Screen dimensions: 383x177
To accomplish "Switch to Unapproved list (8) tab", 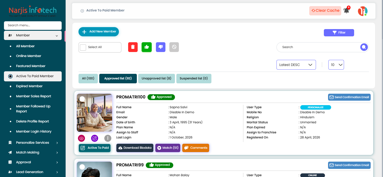I will click(x=156, y=79).
